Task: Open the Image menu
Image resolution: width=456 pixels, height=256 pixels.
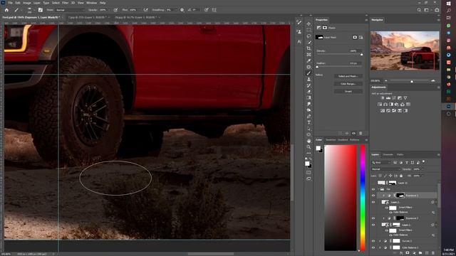Action: pos(27,3)
